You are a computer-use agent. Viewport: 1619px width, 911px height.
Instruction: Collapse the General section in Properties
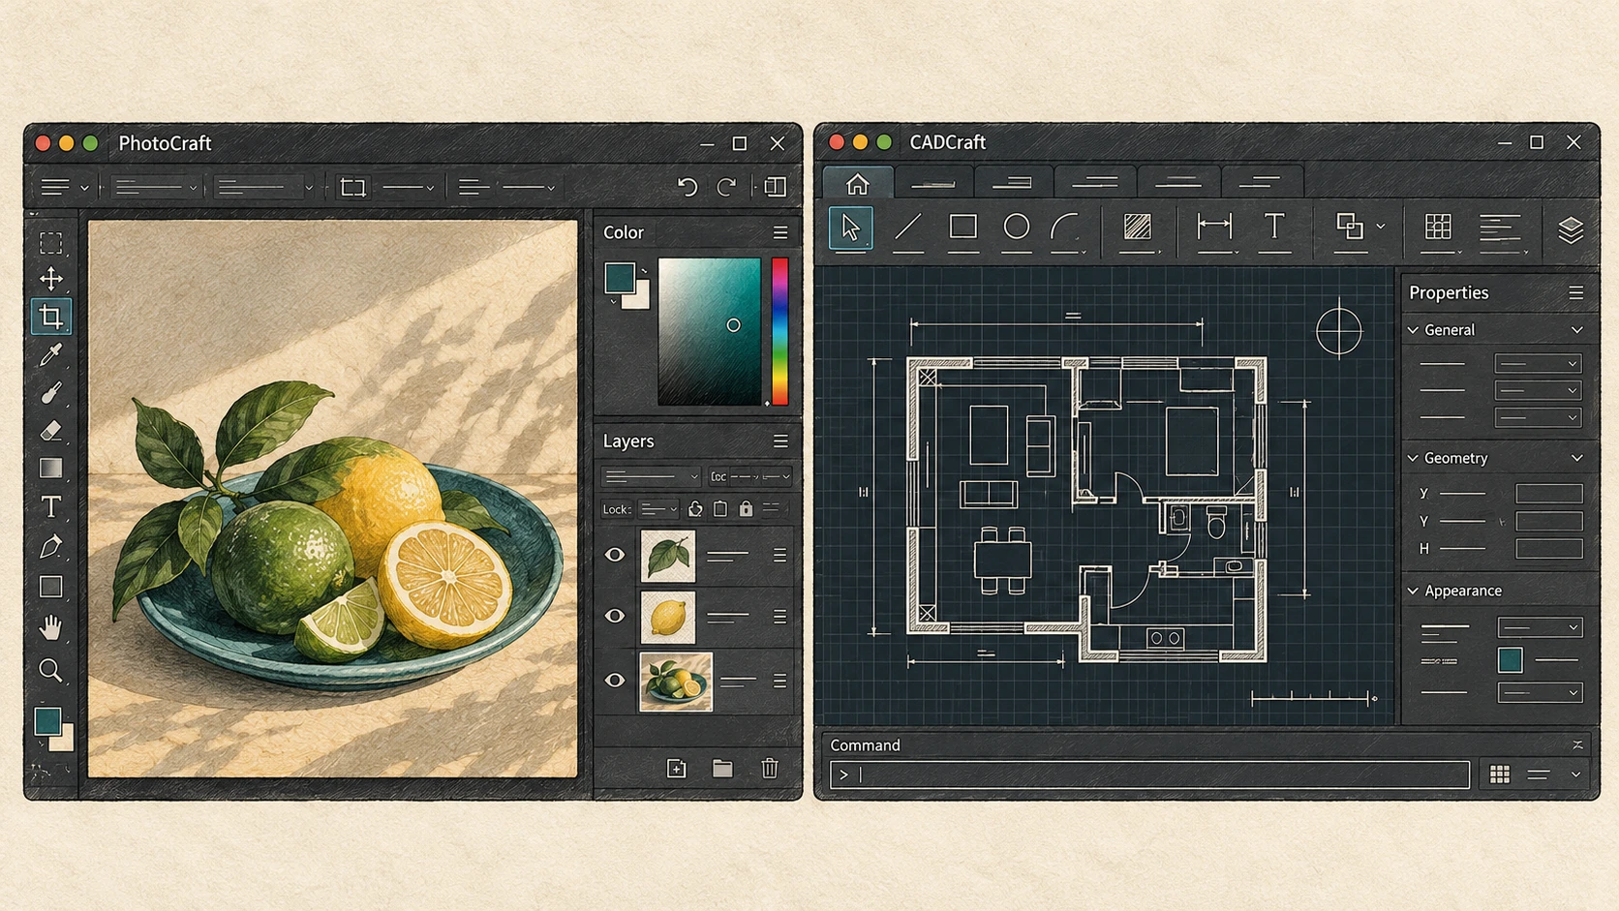tap(1414, 330)
